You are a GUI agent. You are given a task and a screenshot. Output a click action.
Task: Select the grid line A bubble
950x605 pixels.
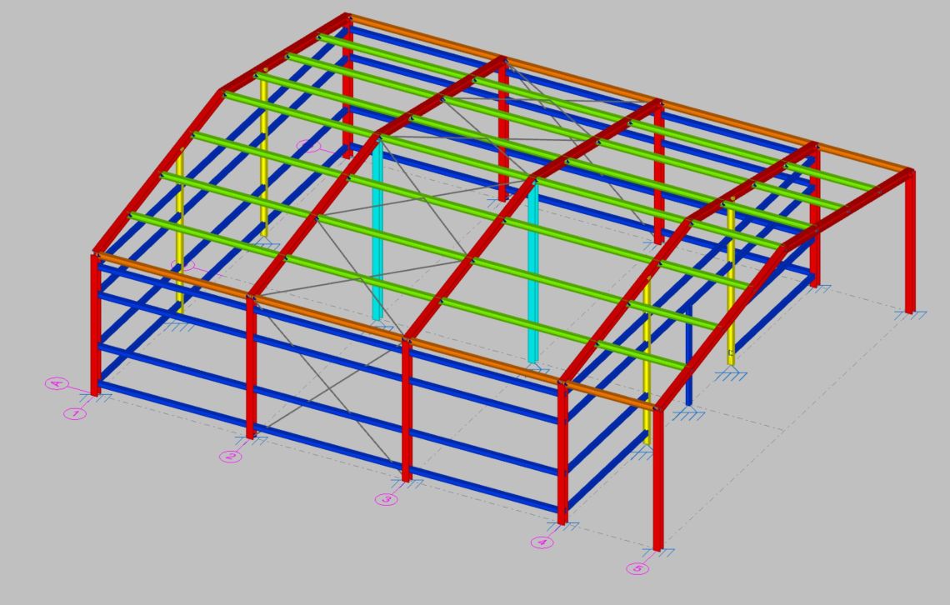click(x=57, y=383)
